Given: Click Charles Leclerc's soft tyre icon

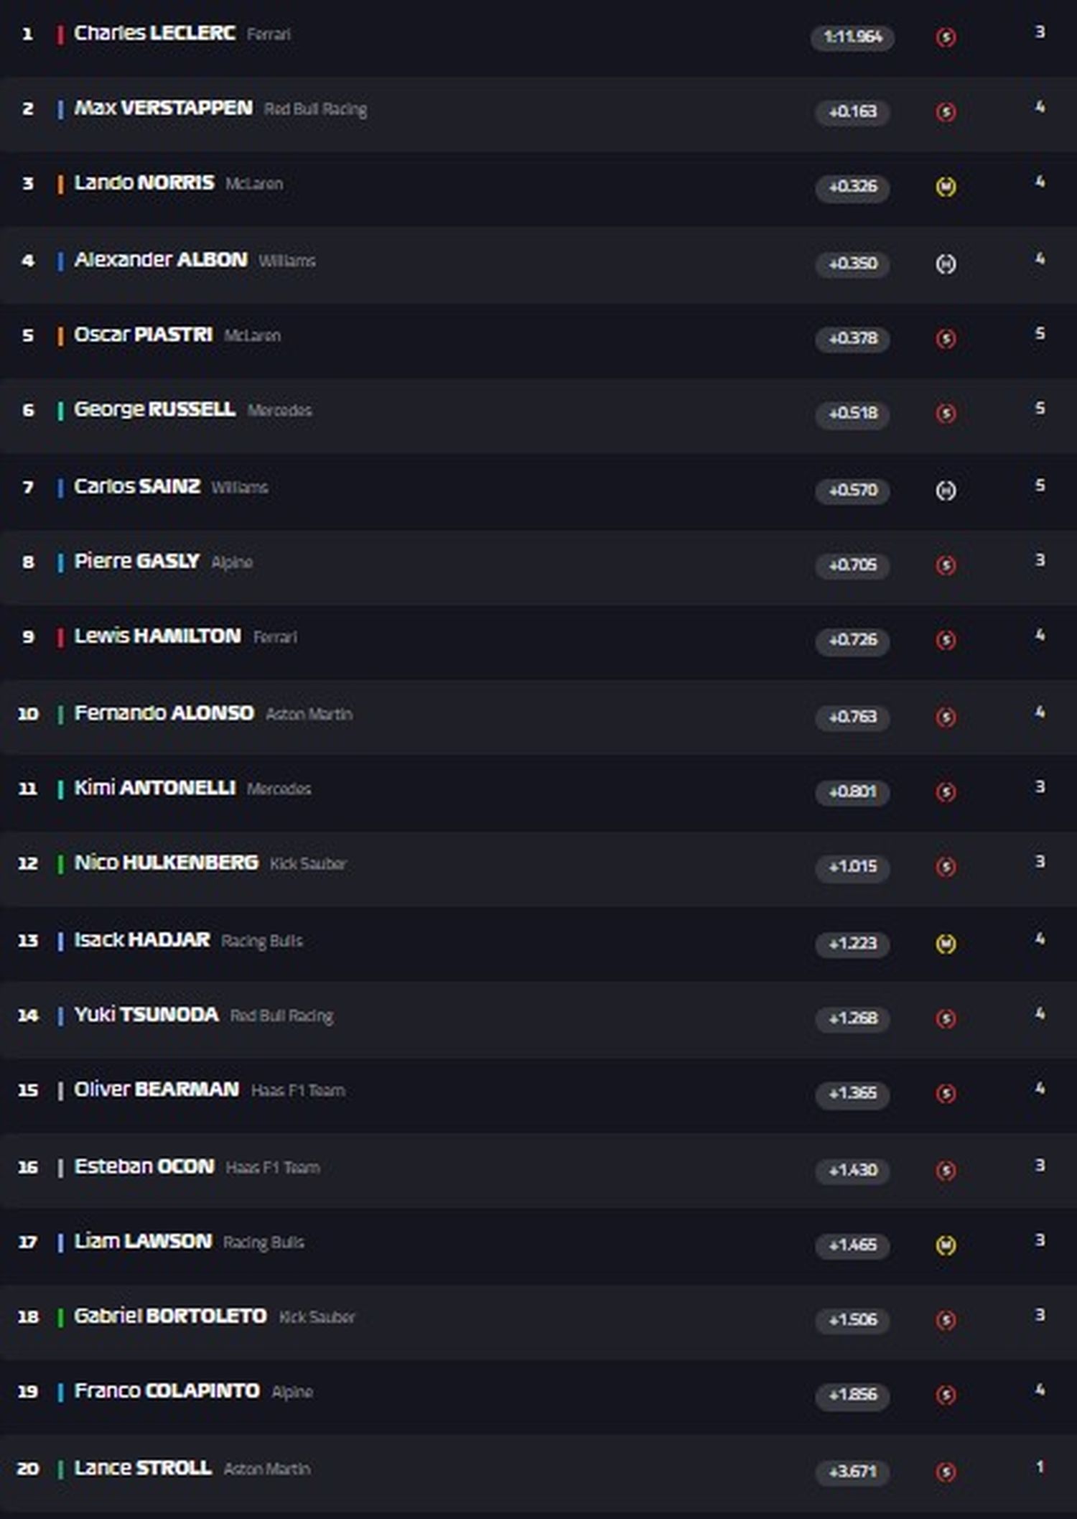Looking at the screenshot, I should pyautogui.click(x=946, y=37).
